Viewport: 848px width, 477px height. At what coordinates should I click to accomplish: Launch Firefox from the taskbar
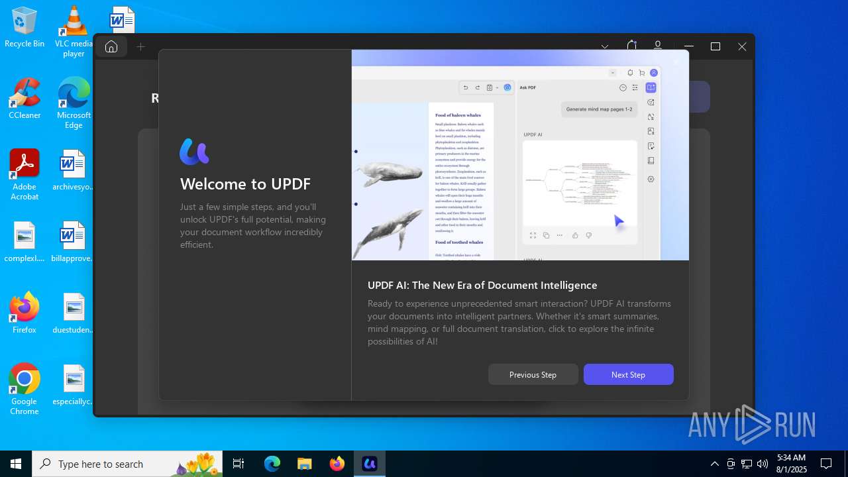pyautogui.click(x=337, y=464)
